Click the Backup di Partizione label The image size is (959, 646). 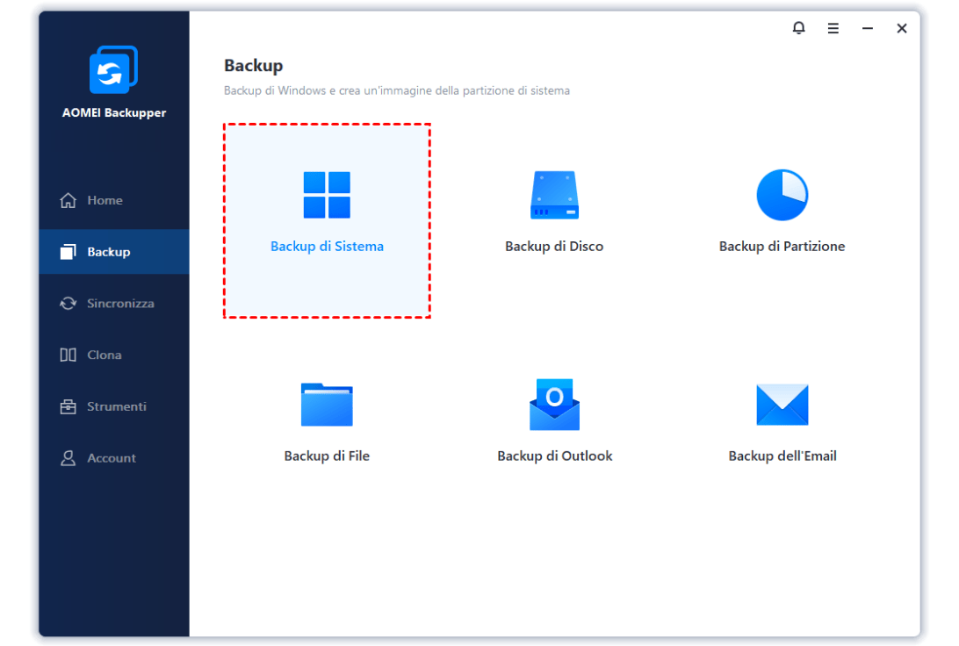[x=782, y=247]
